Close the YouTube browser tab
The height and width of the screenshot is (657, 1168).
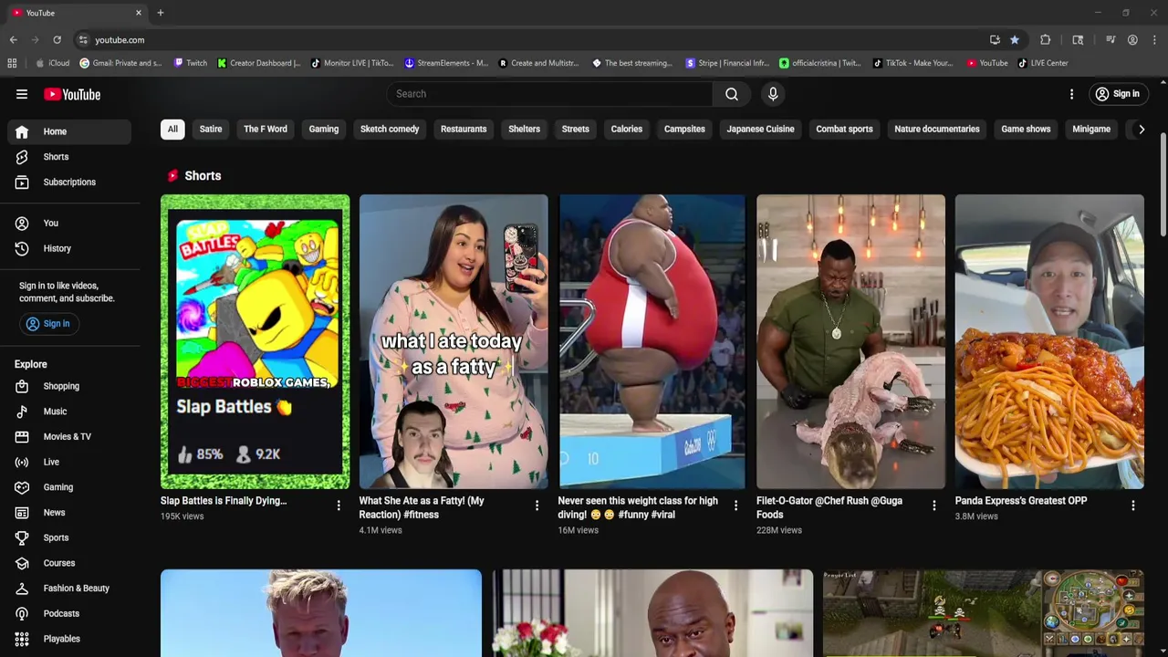point(139,13)
